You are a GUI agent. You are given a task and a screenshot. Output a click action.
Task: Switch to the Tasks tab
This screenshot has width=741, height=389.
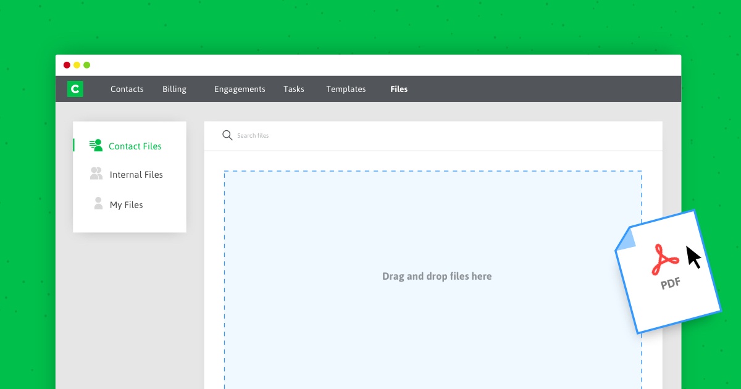294,89
